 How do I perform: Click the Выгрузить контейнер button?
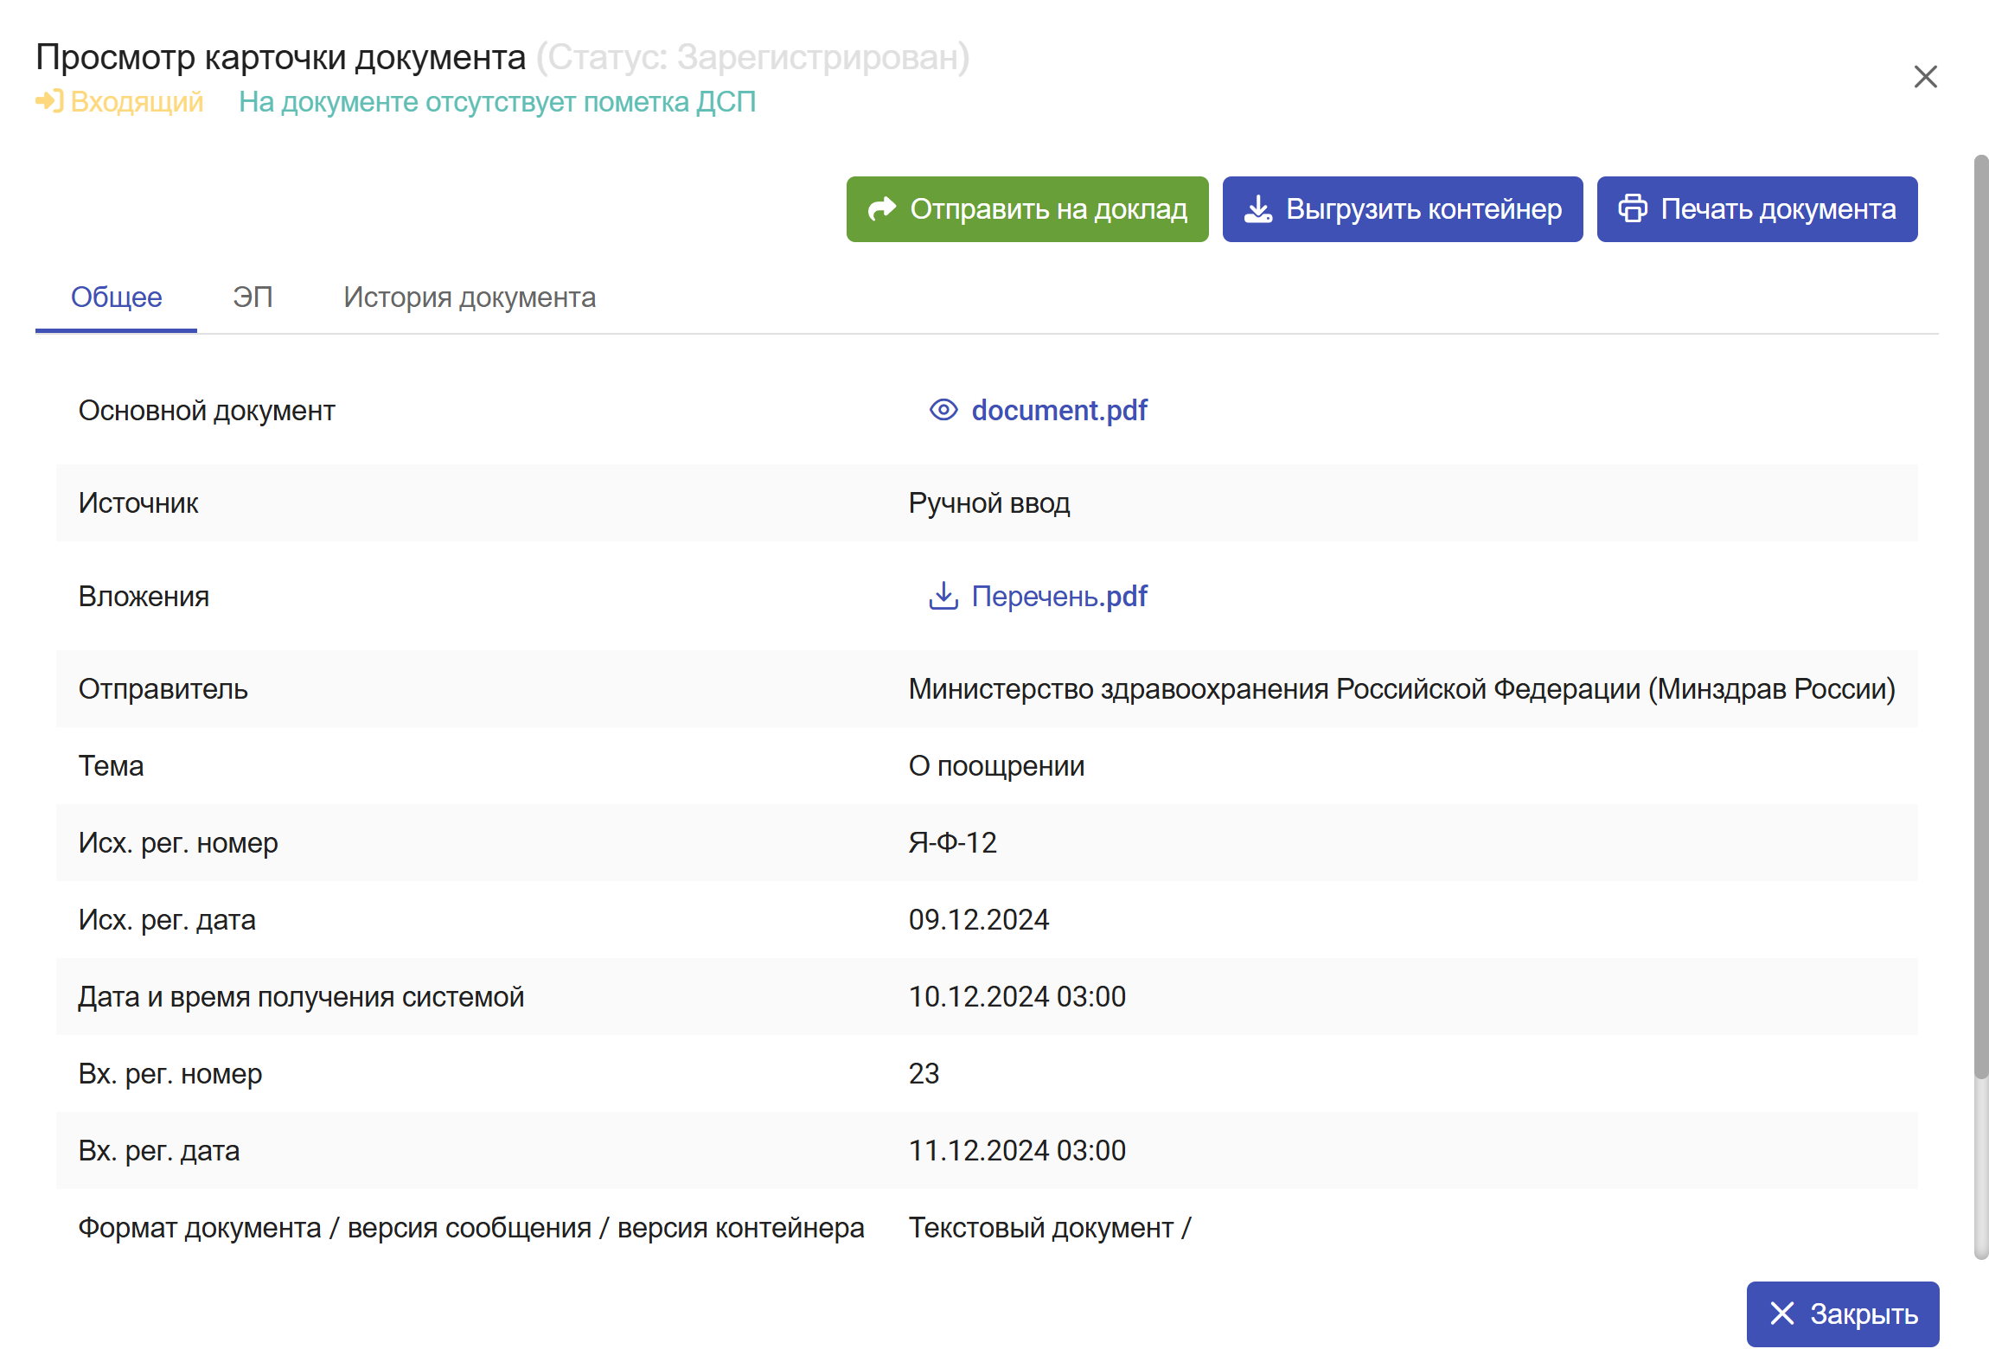pos(1403,209)
